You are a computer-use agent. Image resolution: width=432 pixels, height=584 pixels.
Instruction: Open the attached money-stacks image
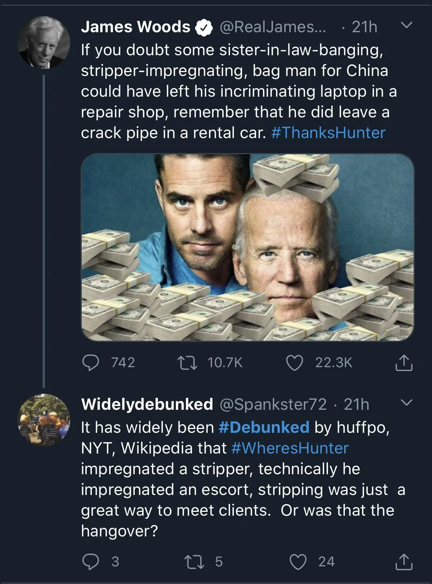pos(248,247)
